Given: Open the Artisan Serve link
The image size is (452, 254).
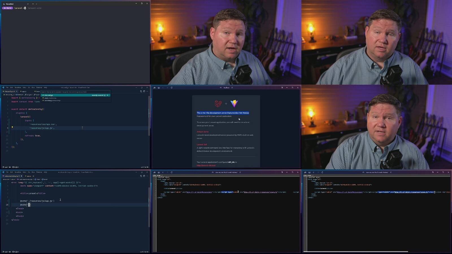Looking at the screenshot, I should coord(203,132).
